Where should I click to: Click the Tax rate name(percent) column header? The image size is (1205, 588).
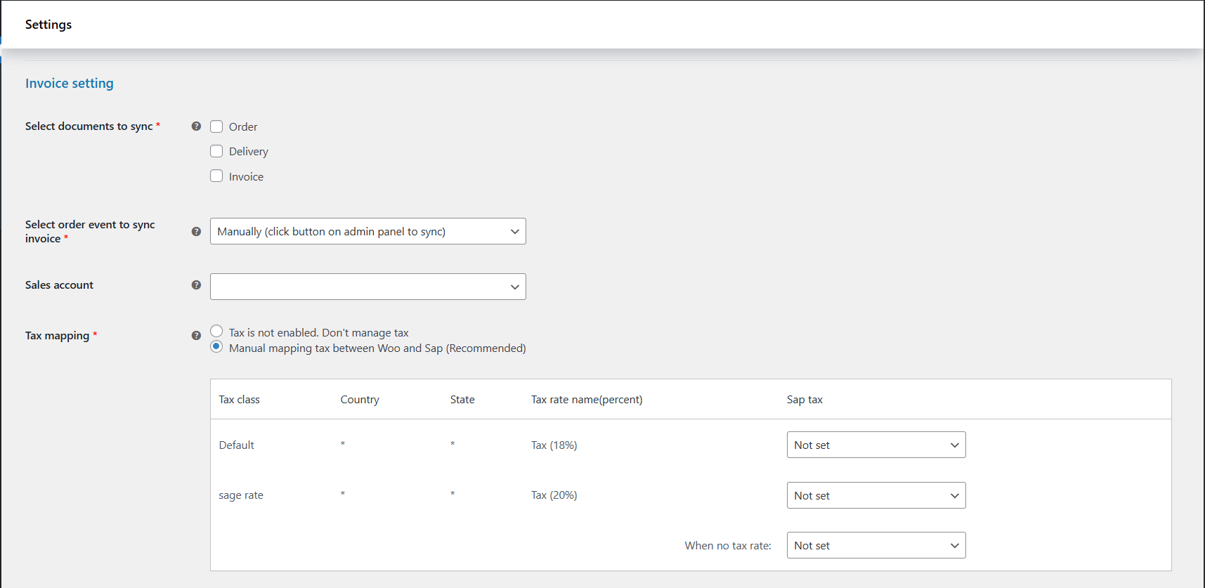pos(587,400)
